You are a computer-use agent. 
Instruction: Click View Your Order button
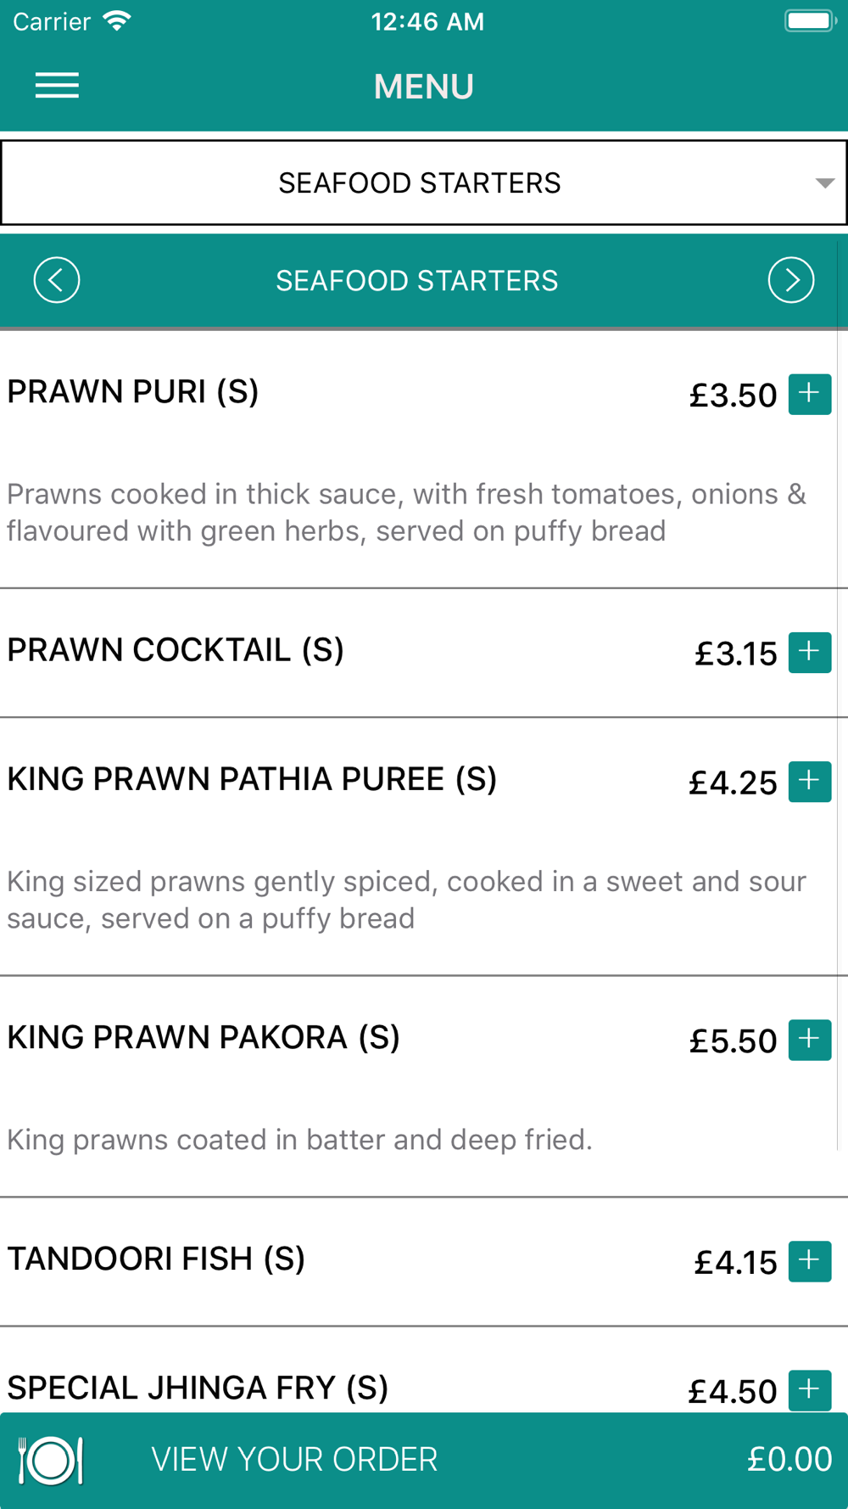[424, 1461]
